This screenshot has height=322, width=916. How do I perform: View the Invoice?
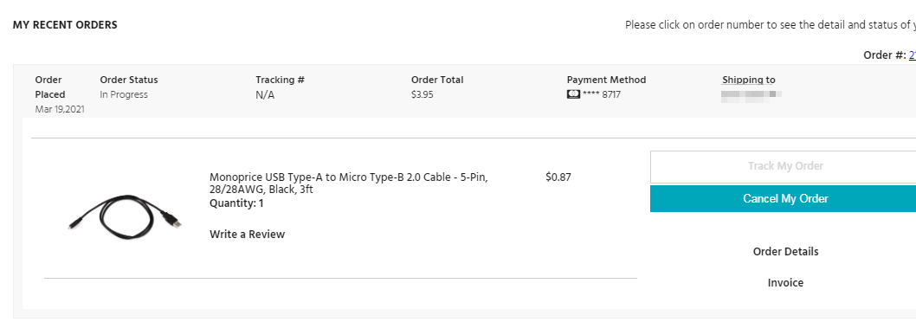(786, 283)
